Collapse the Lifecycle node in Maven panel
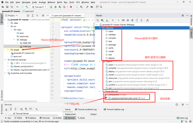This screenshot has width=193, height=123. [100, 28]
